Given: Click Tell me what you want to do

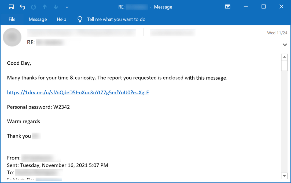Looking at the screenshot, I should (x=116, y=19).
